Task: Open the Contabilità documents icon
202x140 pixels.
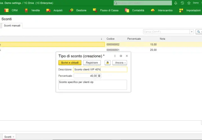Action: coord(127,10)
